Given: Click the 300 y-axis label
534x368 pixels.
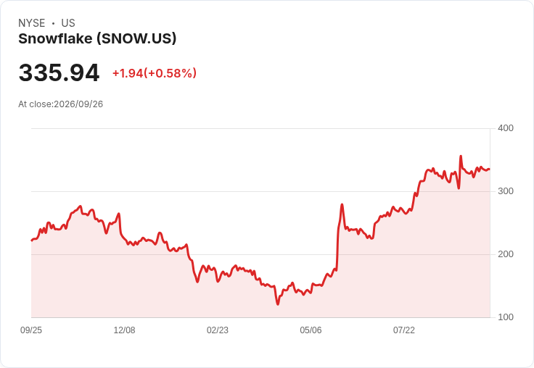Looking at the screenshot, I should click(x=506, y=191).
